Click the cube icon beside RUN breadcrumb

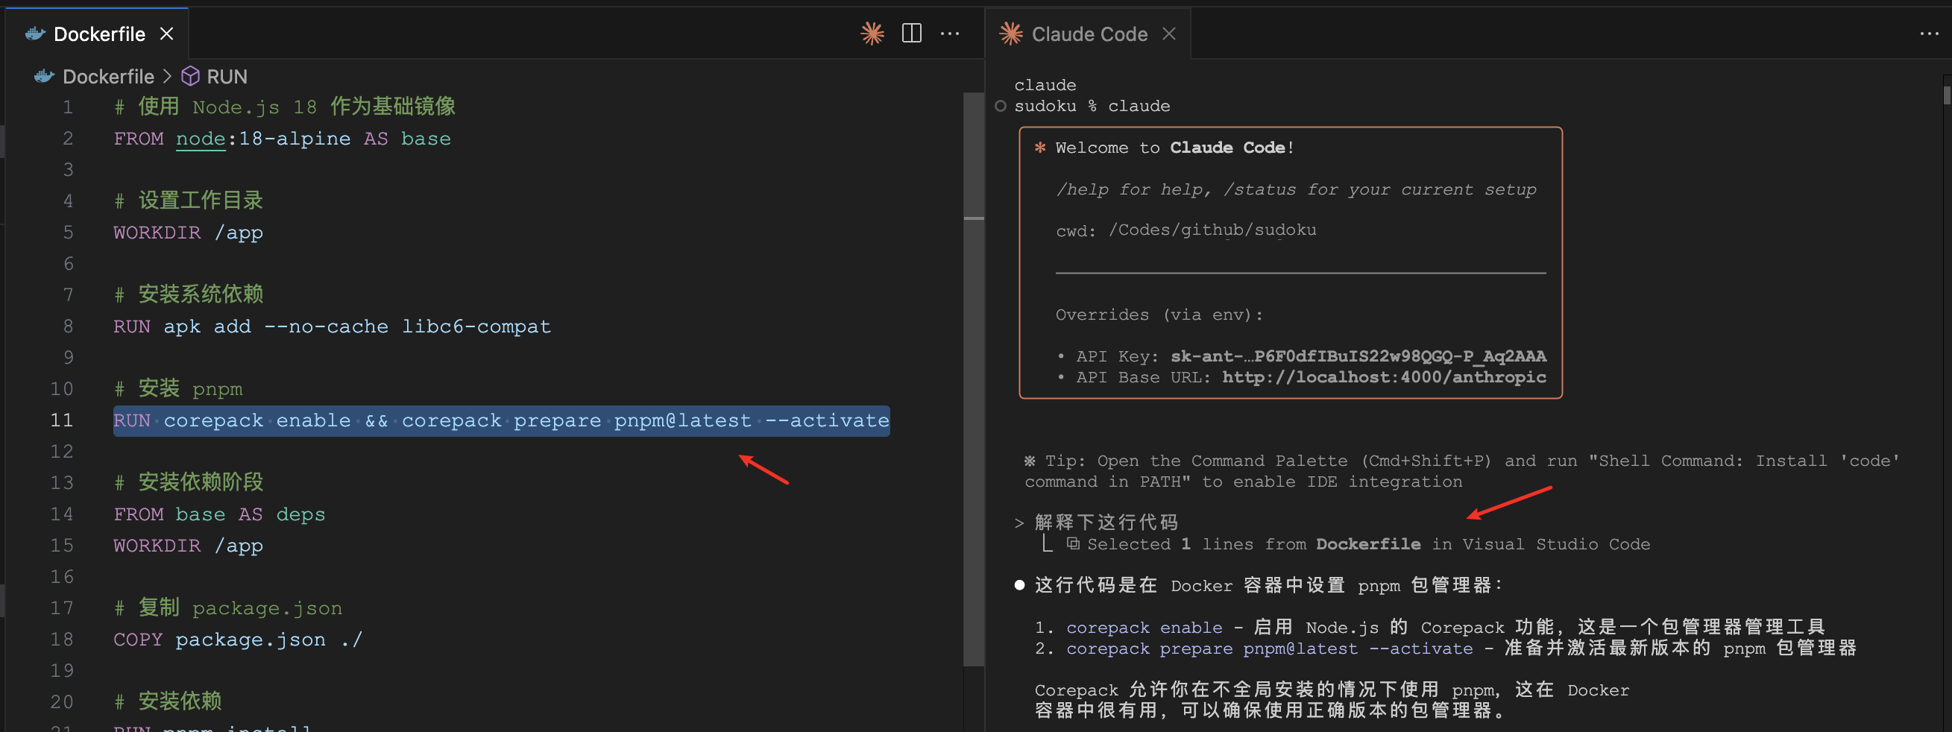click(190, 76)
